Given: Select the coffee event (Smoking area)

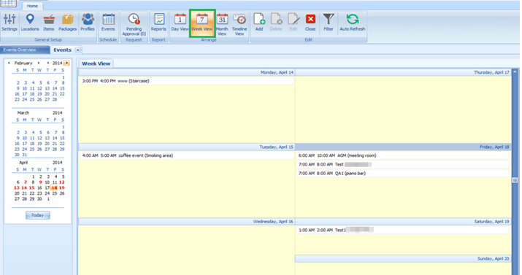Looking at the screenshot, I should [x=186, y=155].
